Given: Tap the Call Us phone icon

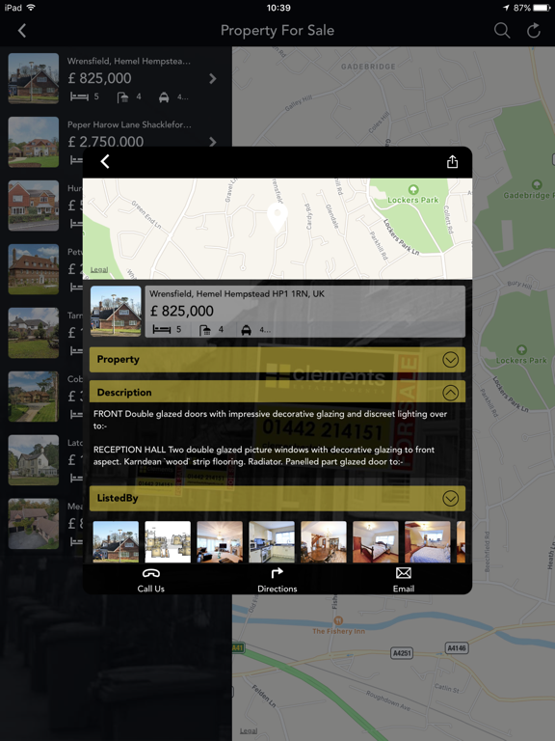Looking at the screenshot, I should [x=150, y=573].
